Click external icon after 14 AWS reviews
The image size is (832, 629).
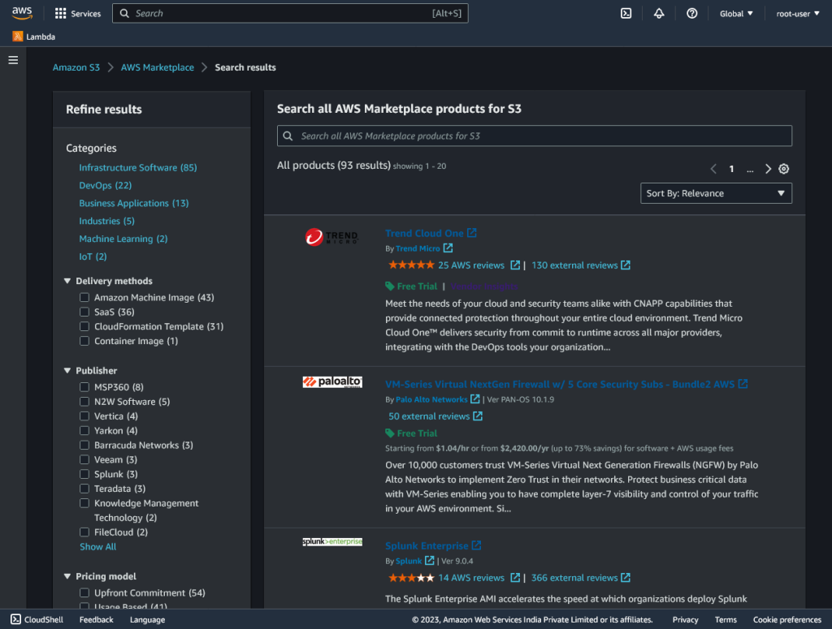pos(514,578)
